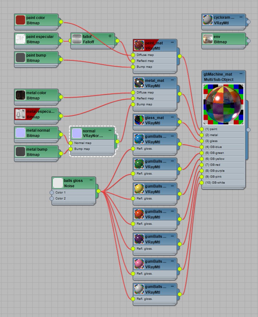The image size is (258, 317).
Task: Click the Color 2 input socket
Action: (52, 198)
